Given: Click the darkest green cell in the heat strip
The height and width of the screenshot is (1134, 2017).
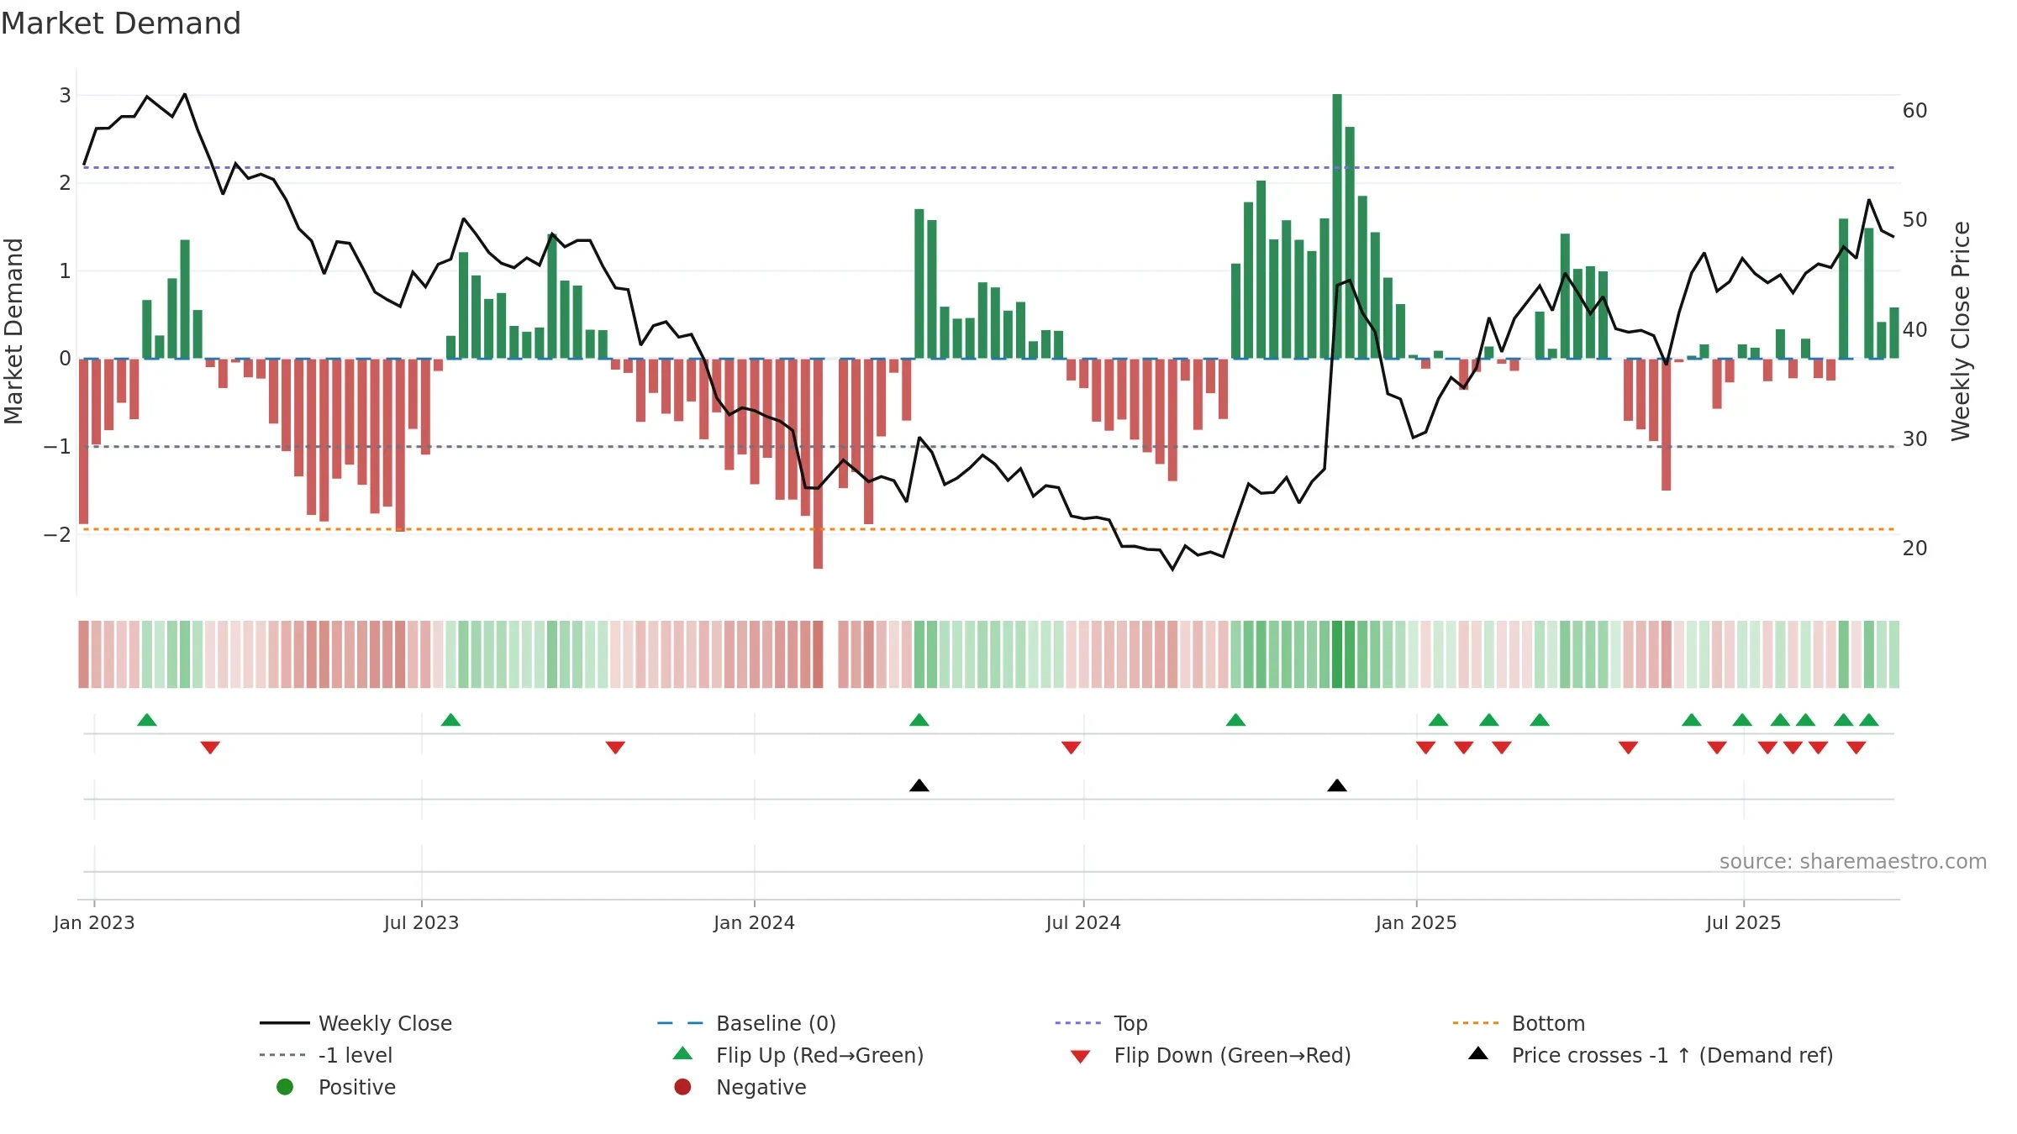Looking at the screenshot, I should click(1337, 654).
